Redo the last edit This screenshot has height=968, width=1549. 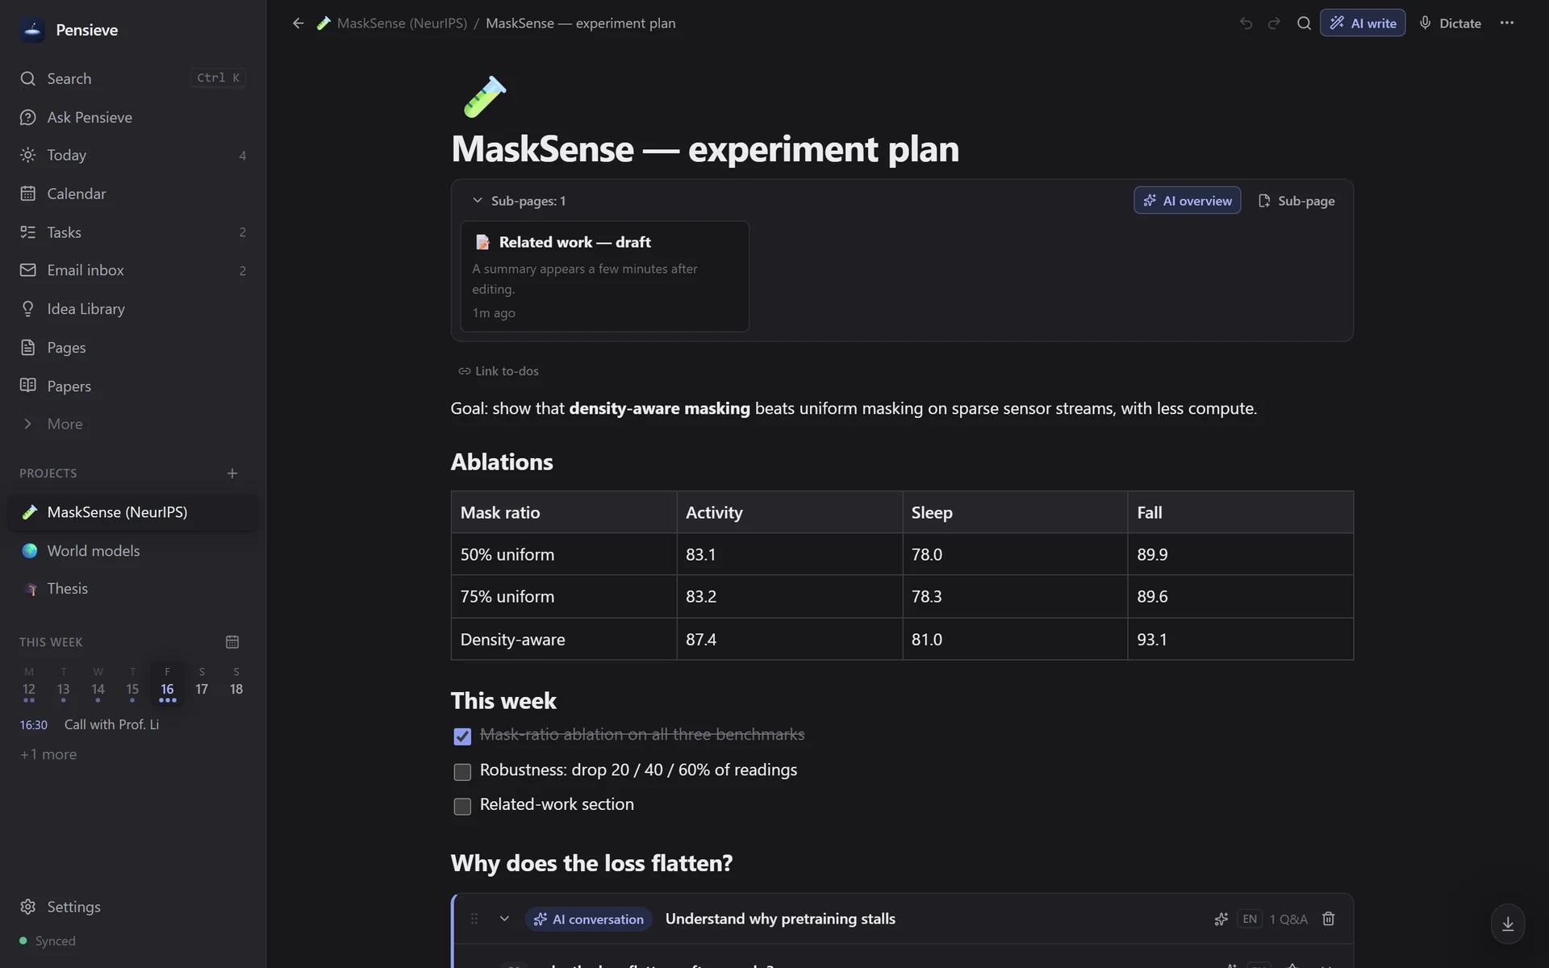1274,23
